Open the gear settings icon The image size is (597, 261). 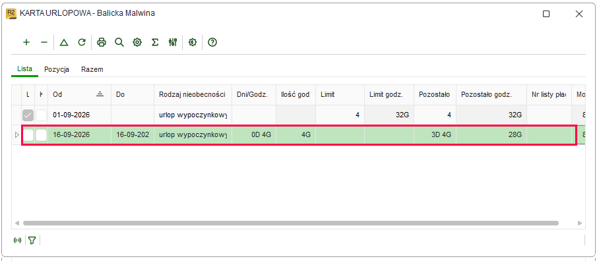coord(137,42)
